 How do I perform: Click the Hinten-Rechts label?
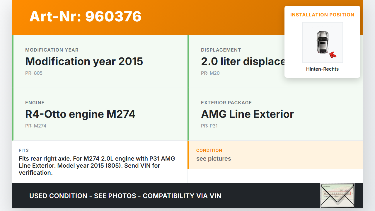coord(322,69)
